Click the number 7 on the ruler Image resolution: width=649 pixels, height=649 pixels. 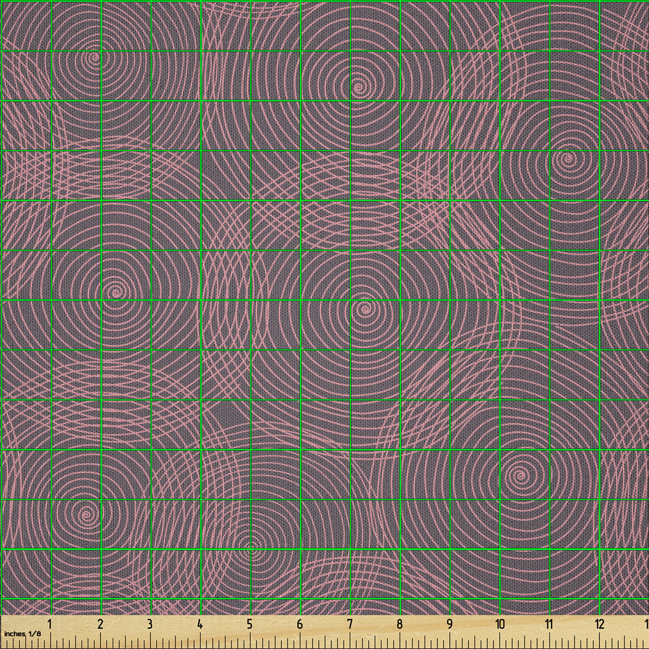click(350, 624)
